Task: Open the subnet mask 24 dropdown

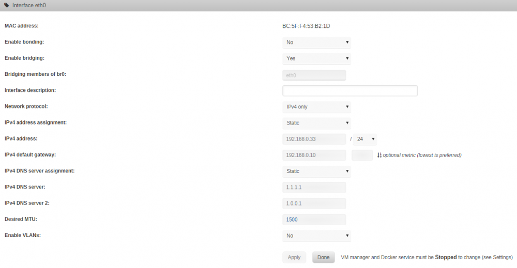Action: click(364, 139)
